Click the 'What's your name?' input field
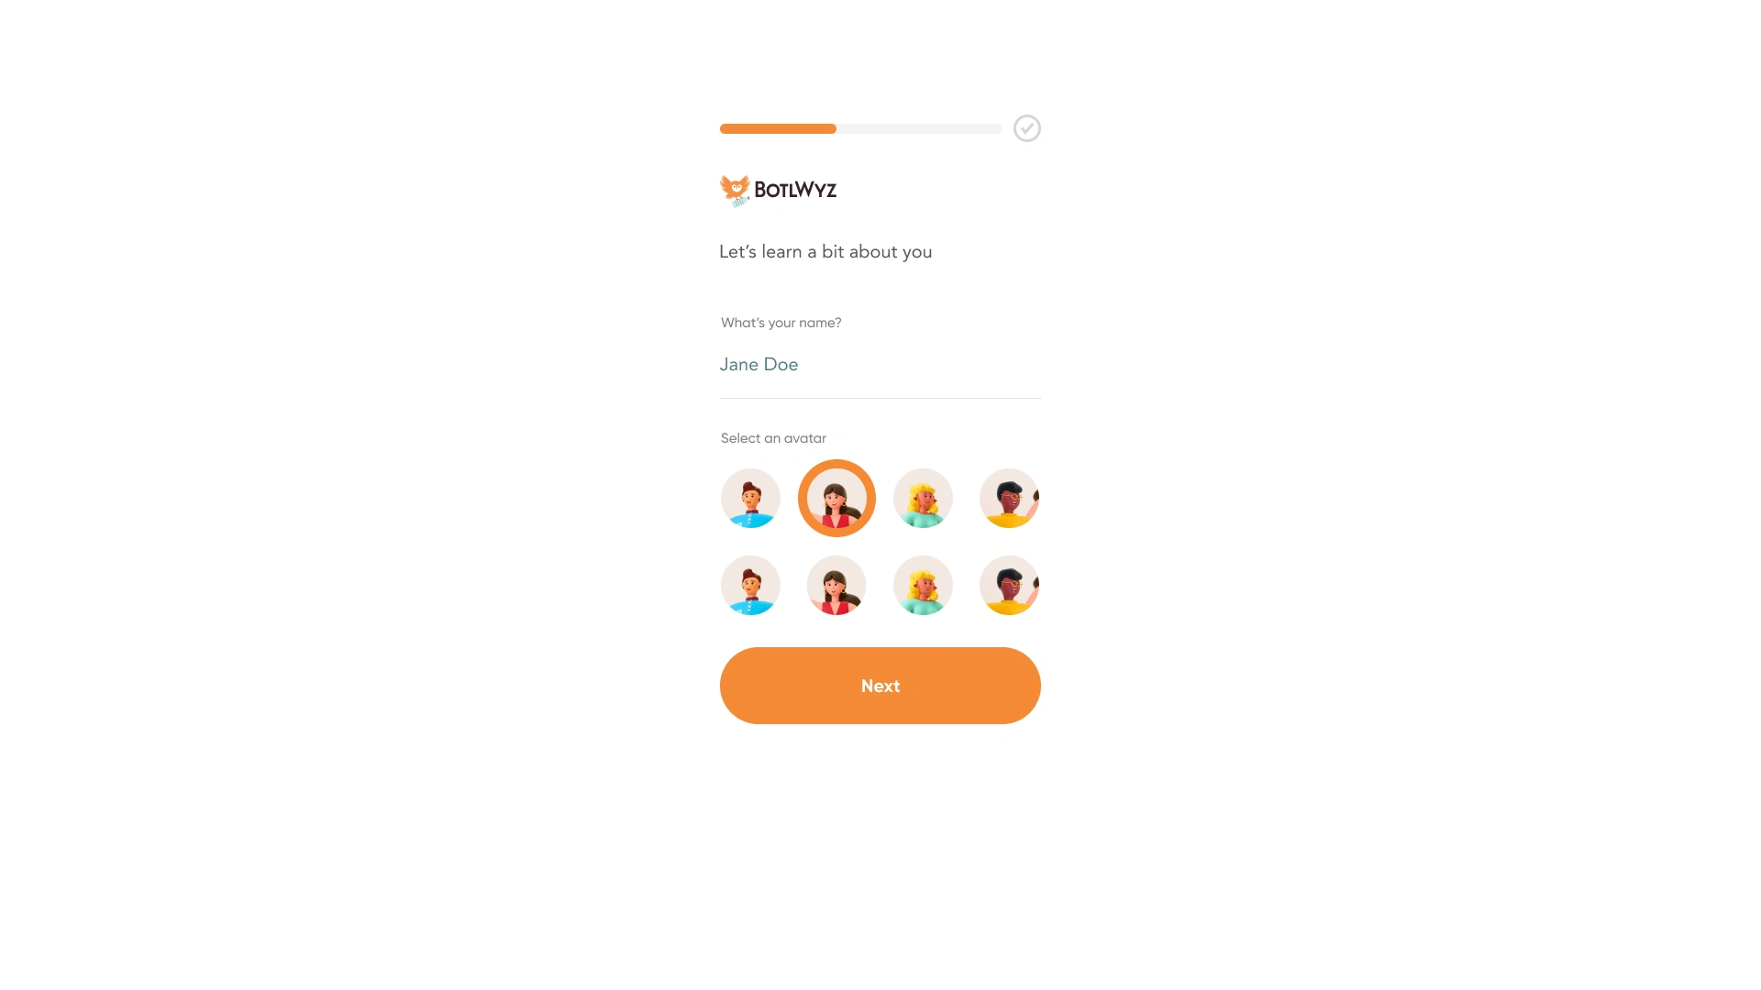The height and width of the screenshot is (990, 1761). tap(880, 363)
